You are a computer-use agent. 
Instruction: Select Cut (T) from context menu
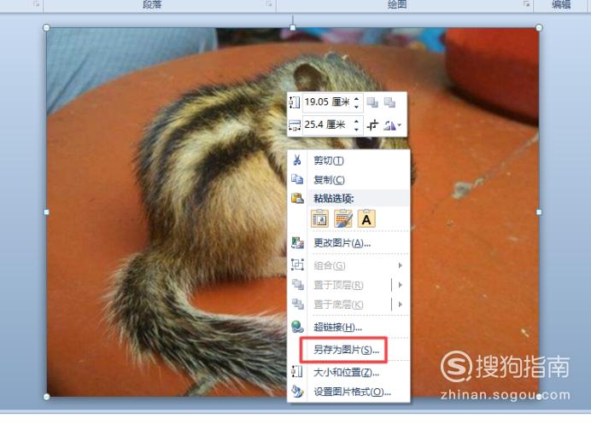pyautogui.click(x=329, y=160)
